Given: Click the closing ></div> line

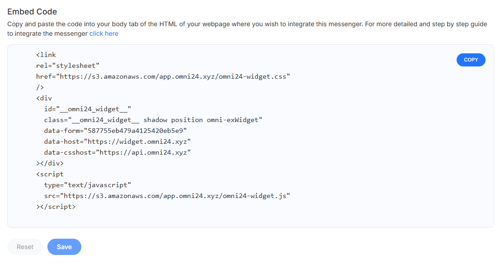Looking at the screenshot, I should click(50, 163).
